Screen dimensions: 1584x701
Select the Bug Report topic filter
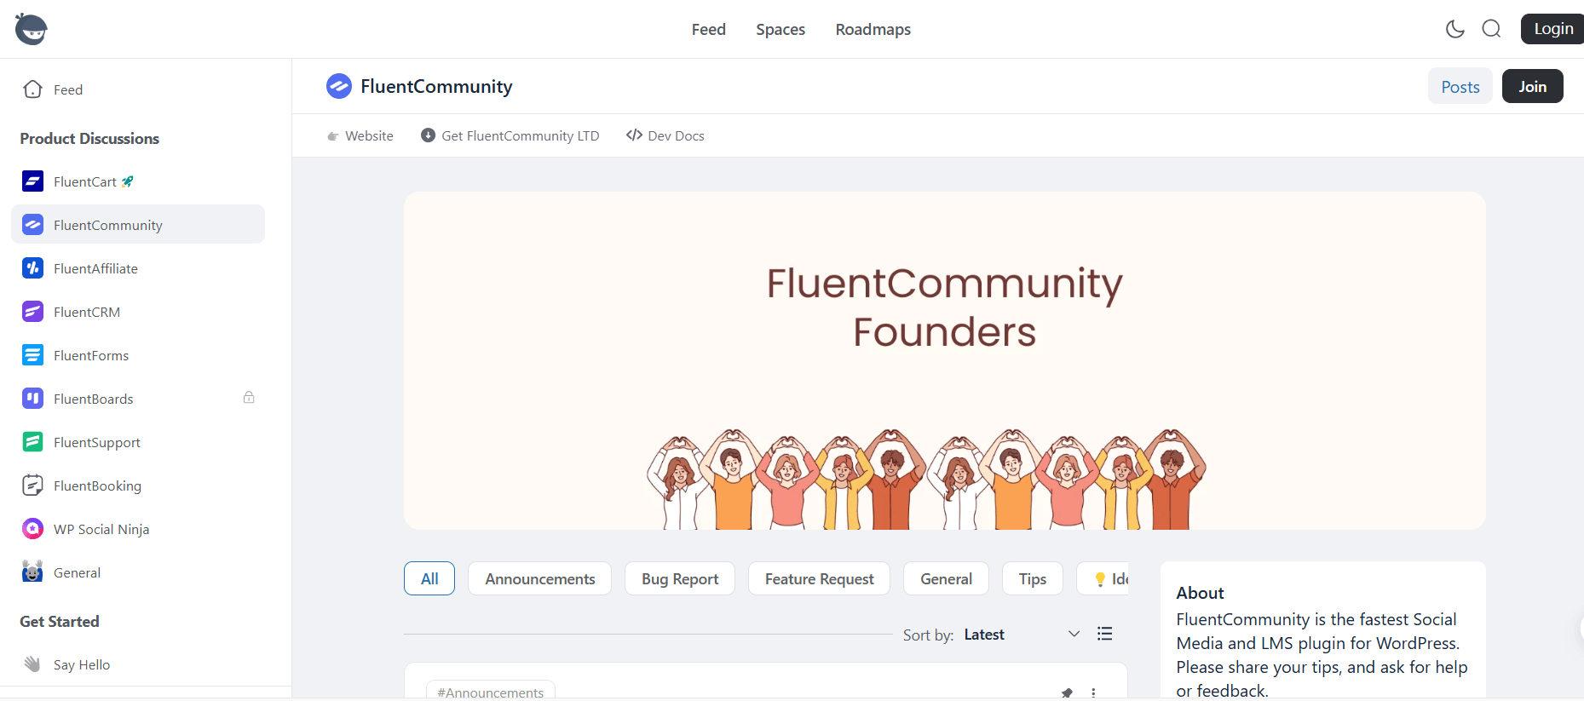coord(680,578)
